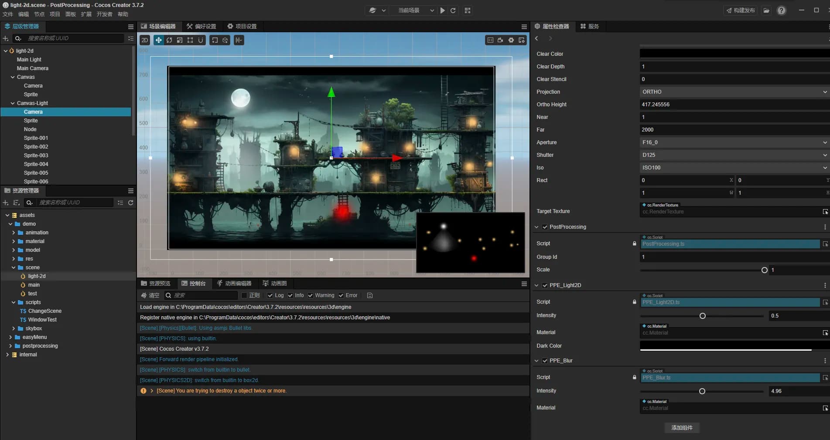Click the 构建发布 button
This screenshot has width=830, height=440.
(740, 10)
